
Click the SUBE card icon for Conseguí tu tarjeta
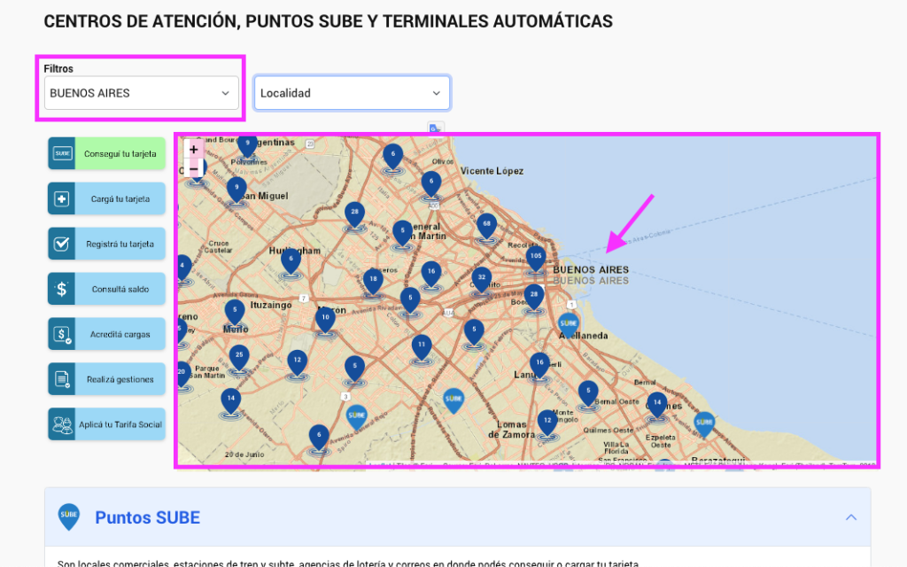[62, 153]
